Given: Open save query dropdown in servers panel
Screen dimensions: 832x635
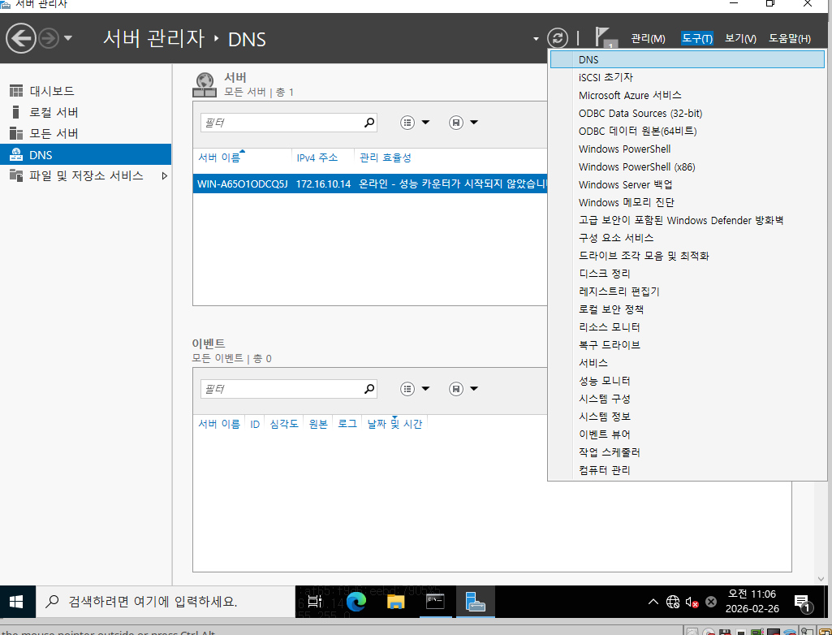Looking at the screenshot, I should point(463,123).
